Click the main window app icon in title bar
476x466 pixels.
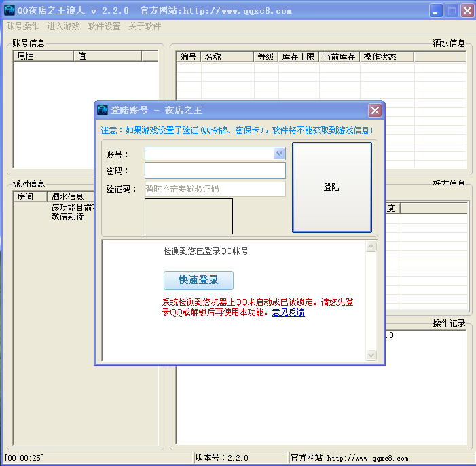pyautogui.click(x=10, y=10)
